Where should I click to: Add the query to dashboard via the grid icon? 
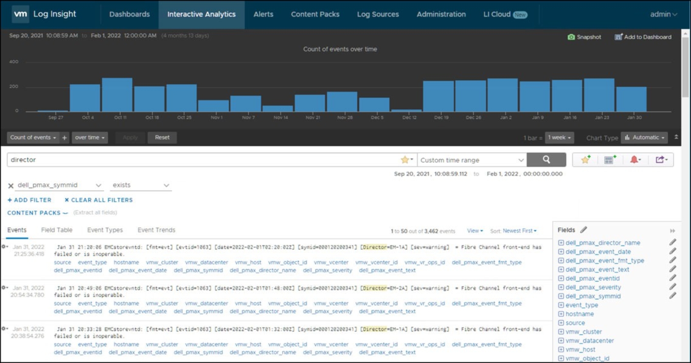tap(610, 160)
